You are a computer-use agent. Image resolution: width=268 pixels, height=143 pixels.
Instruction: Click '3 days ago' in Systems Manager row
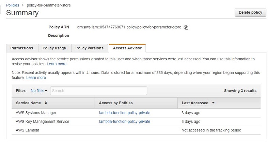pyautogui.click(x=191, y=113)
